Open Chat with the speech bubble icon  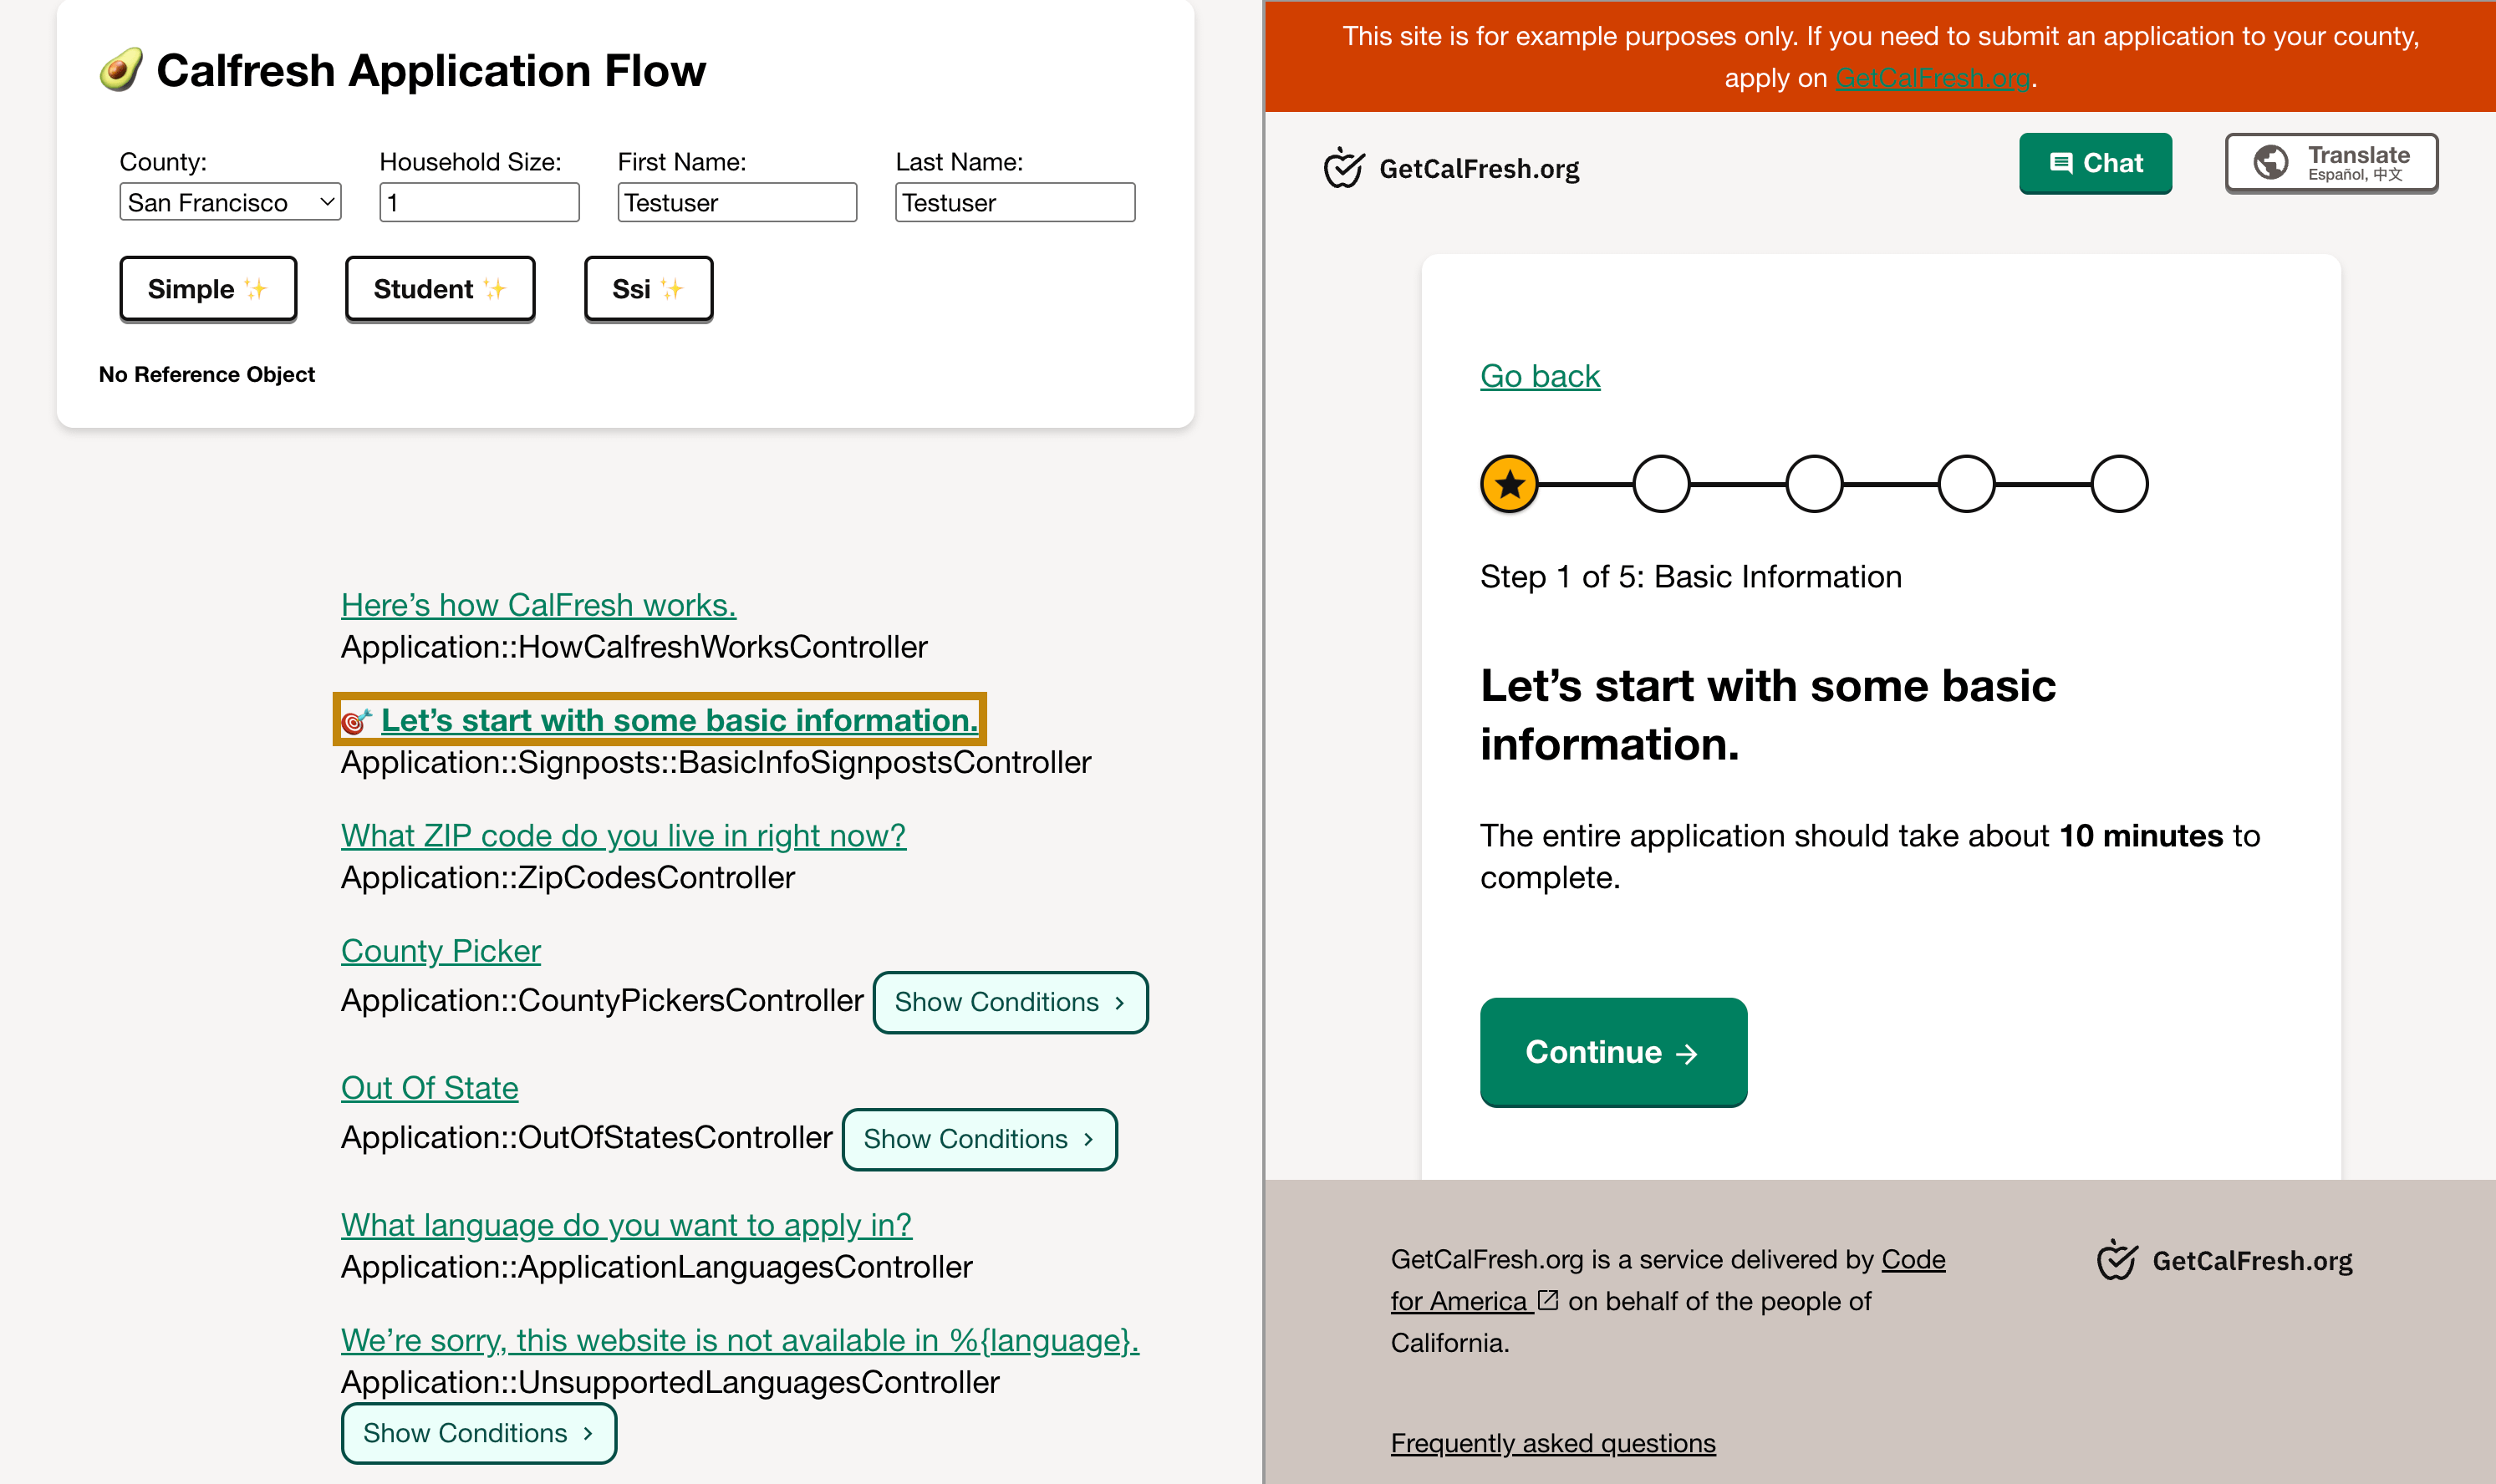click(x=2095, y=163)
